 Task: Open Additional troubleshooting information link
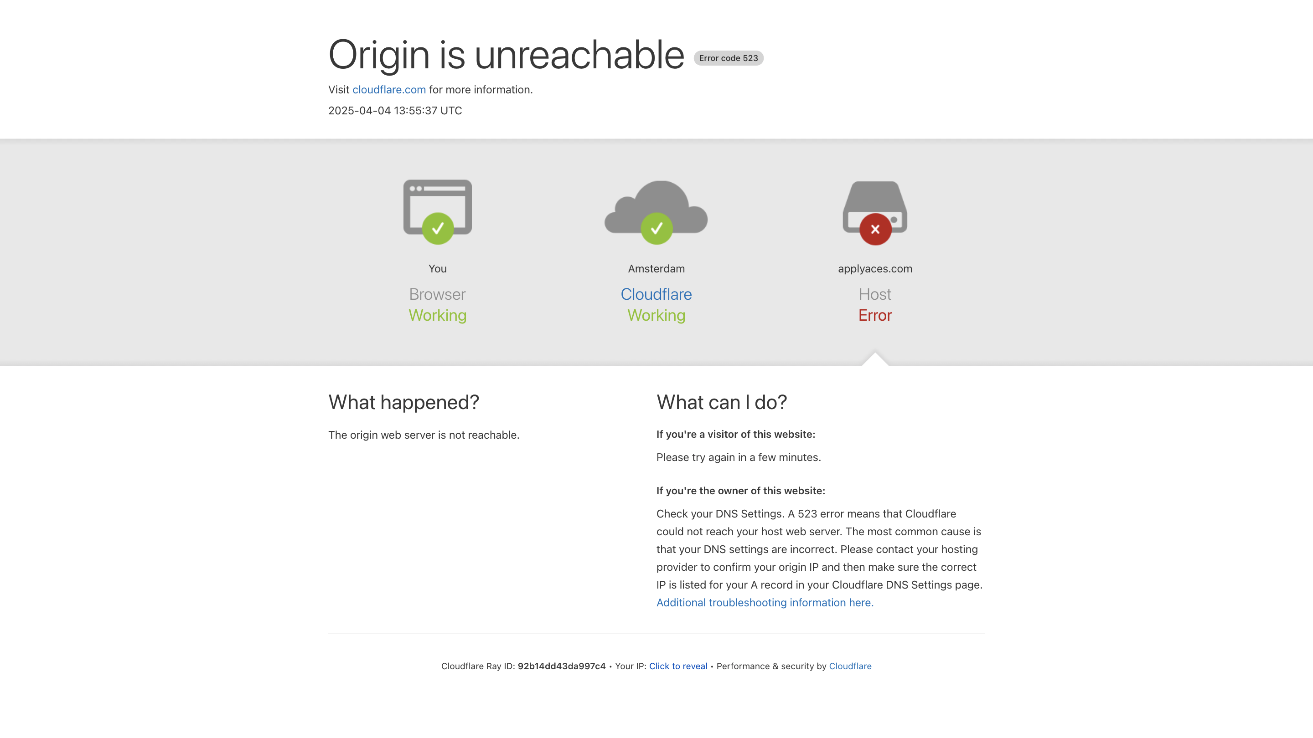765,603
